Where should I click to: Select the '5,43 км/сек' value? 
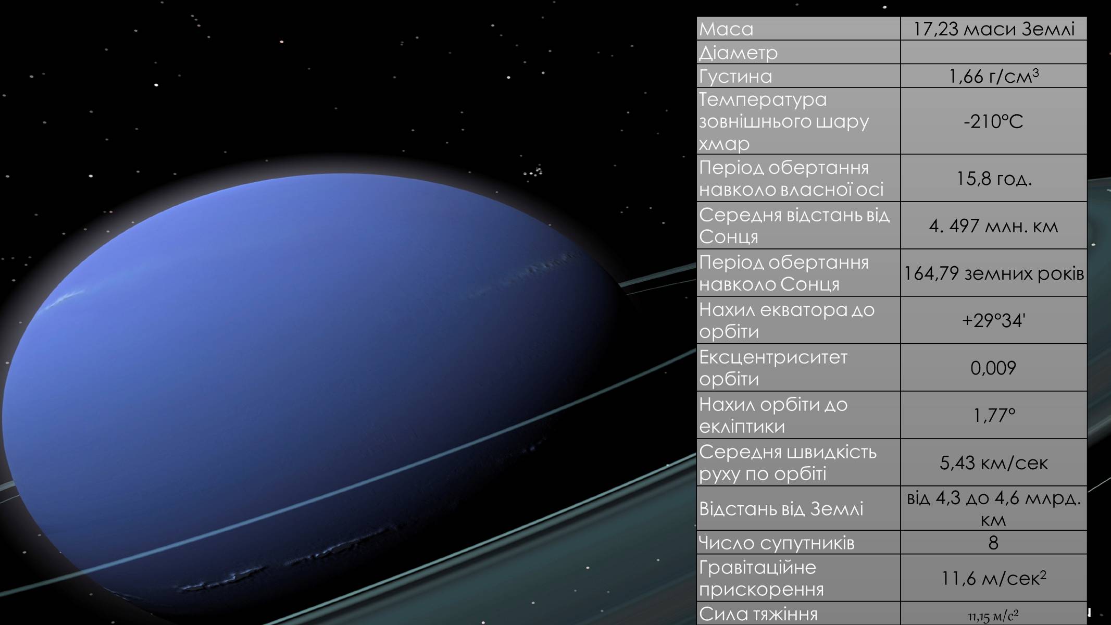pyautogui.click(x=993, y=463)
